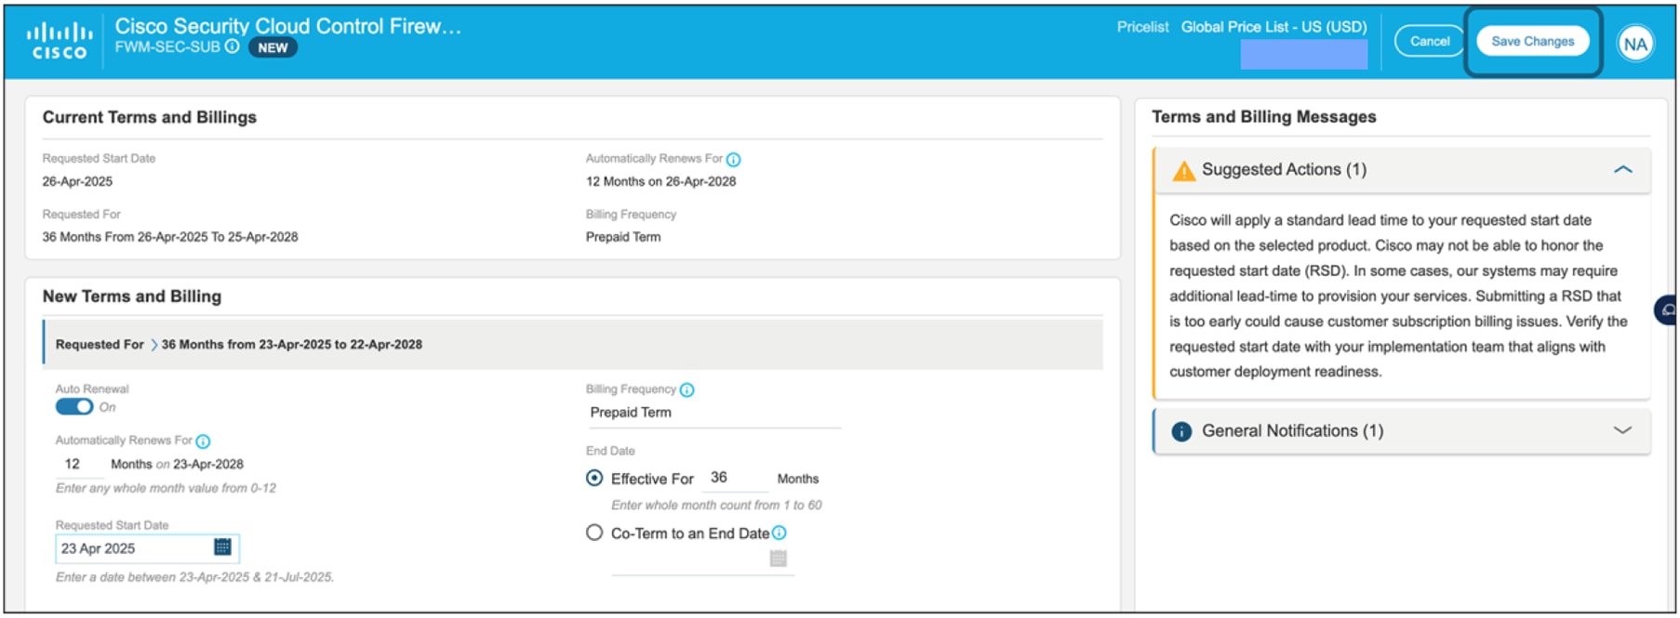Click the info circle in General Notifications

(x=1181, y=431)
